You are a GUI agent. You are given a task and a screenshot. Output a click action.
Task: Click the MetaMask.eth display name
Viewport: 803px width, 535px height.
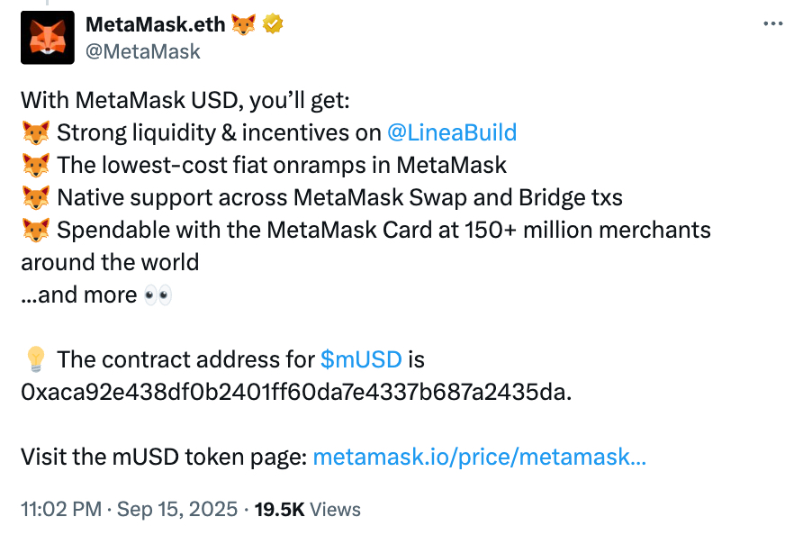click(155, 24)
